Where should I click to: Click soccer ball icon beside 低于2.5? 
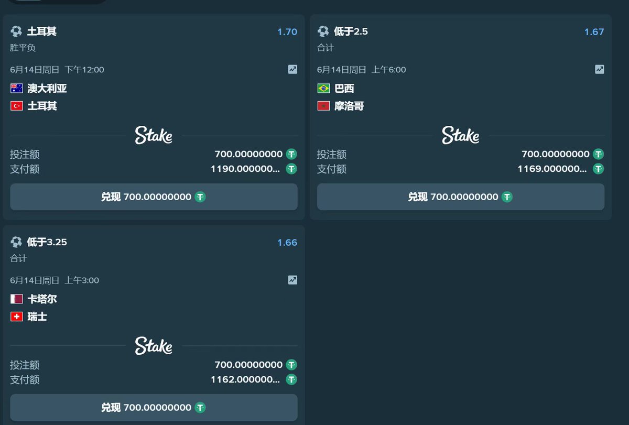[x=323, y=31]
